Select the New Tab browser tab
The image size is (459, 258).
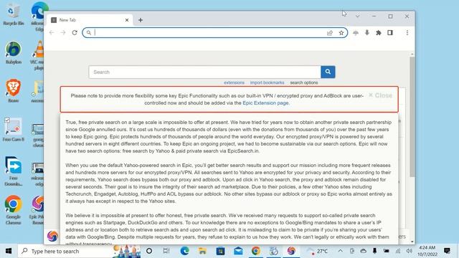point(89,20)
